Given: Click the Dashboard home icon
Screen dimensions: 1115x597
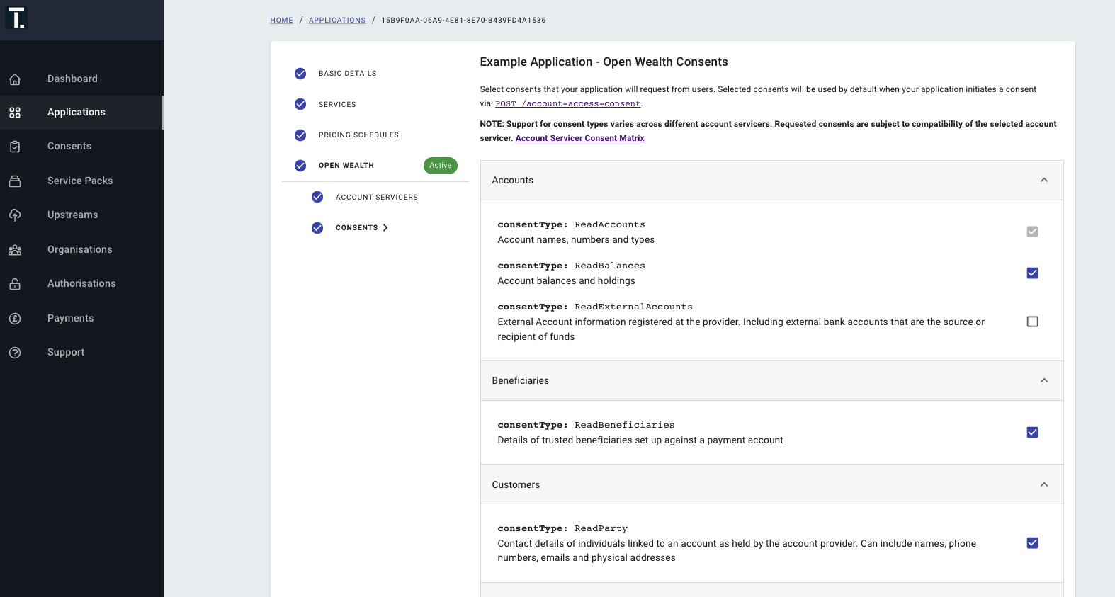Looking at the screenshot, I should (15, 79).
